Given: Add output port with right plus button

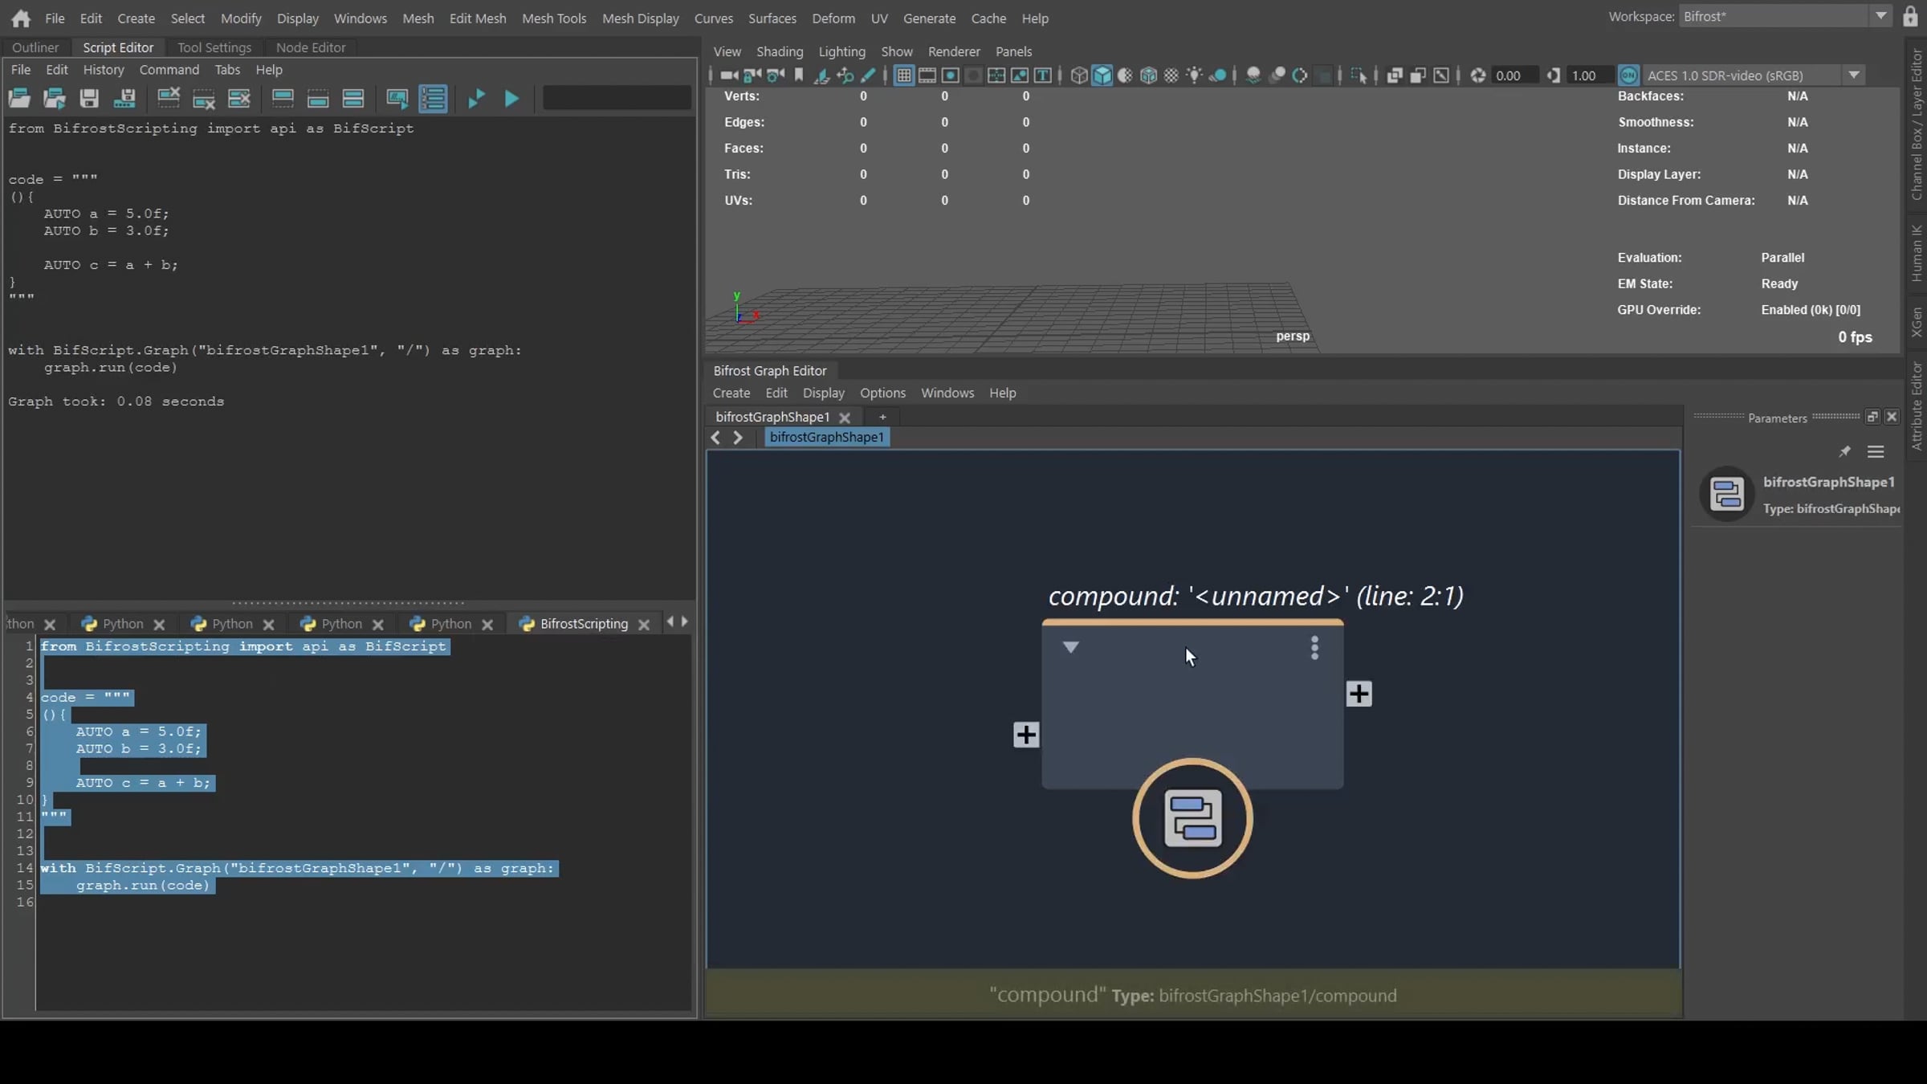Looking at the screenshot, I should [1359, 694].
